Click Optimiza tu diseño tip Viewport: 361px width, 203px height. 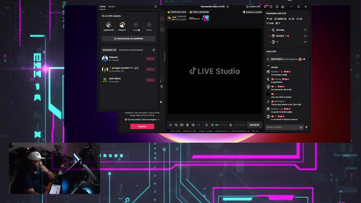tap(252, 12)
